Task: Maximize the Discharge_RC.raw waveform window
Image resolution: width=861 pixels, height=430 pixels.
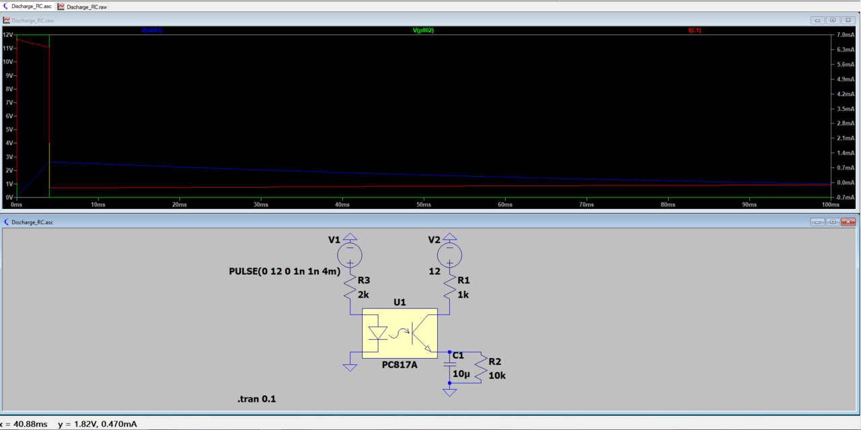Action: (832, 20)
